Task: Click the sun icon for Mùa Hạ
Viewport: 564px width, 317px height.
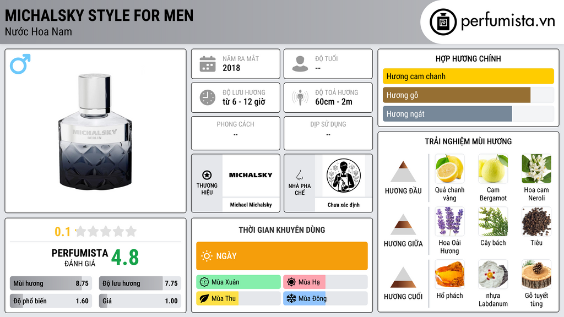Action: pyautogui.click(x=291, y=282)
